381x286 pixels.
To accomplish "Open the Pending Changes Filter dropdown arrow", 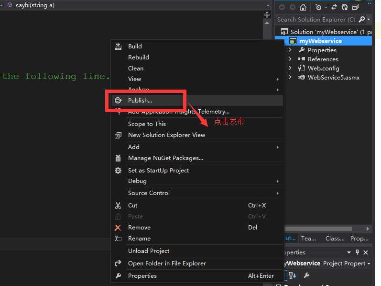I will click(x=326, y=8).
